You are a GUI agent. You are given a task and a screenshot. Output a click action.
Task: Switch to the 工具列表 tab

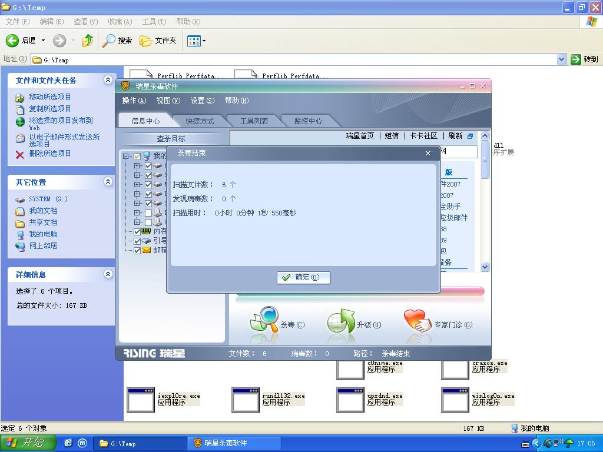coord(254,121)
